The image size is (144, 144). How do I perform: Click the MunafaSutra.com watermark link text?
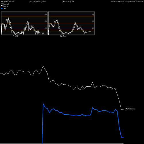(x=136, y=2)
